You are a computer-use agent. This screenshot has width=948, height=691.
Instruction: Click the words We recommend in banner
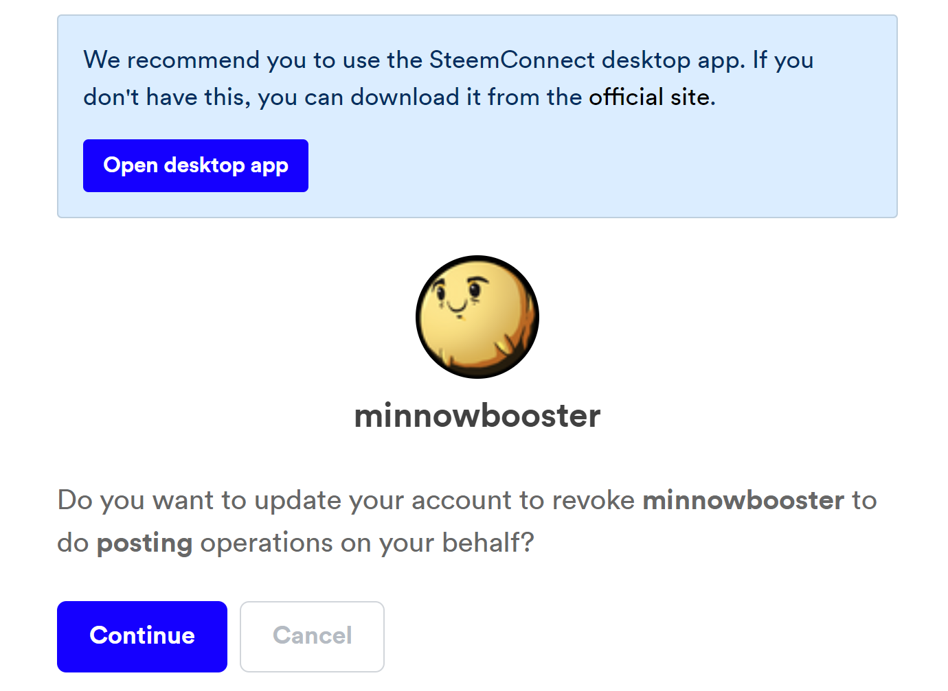point(172,60)
